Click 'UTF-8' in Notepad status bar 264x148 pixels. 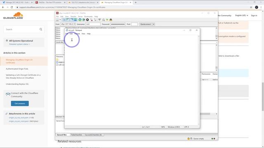[x=186, y=127]
